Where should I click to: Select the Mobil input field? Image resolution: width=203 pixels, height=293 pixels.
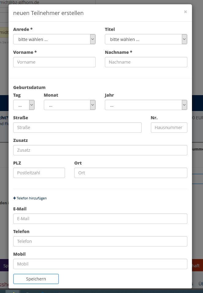coord(100,264)
